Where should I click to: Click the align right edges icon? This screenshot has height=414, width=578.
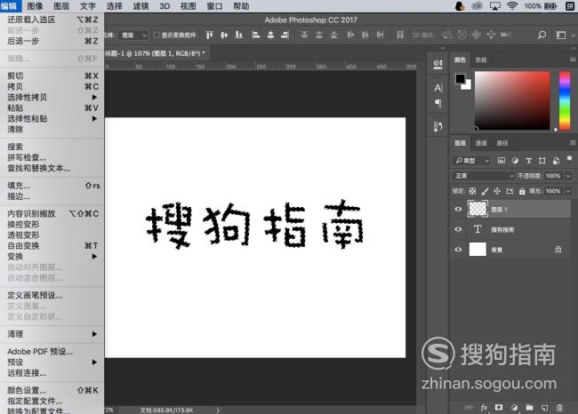pyautogui.click(x=285, y=35)
